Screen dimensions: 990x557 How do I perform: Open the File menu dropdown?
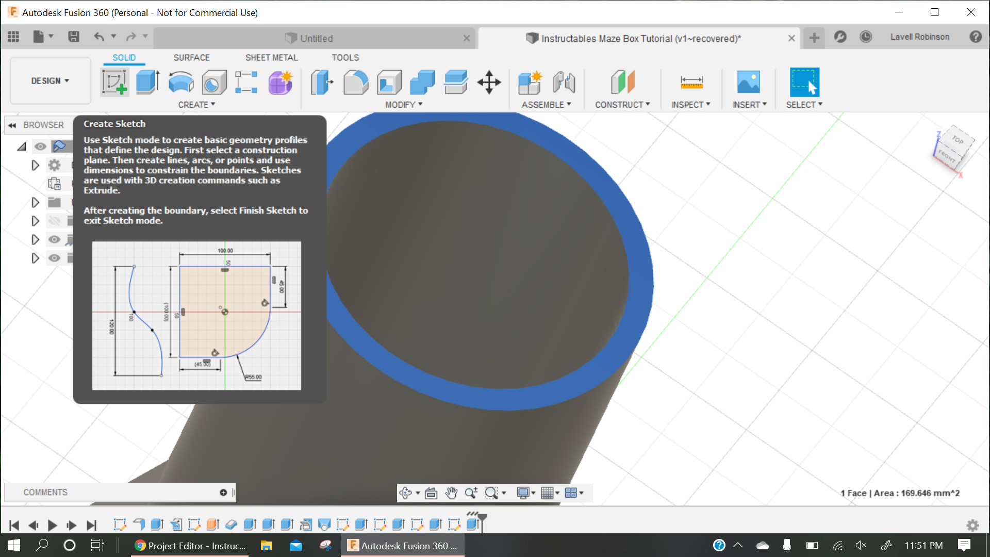(43, 37)
